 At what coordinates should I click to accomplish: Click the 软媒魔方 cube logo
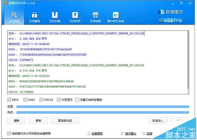pos(161,12)
